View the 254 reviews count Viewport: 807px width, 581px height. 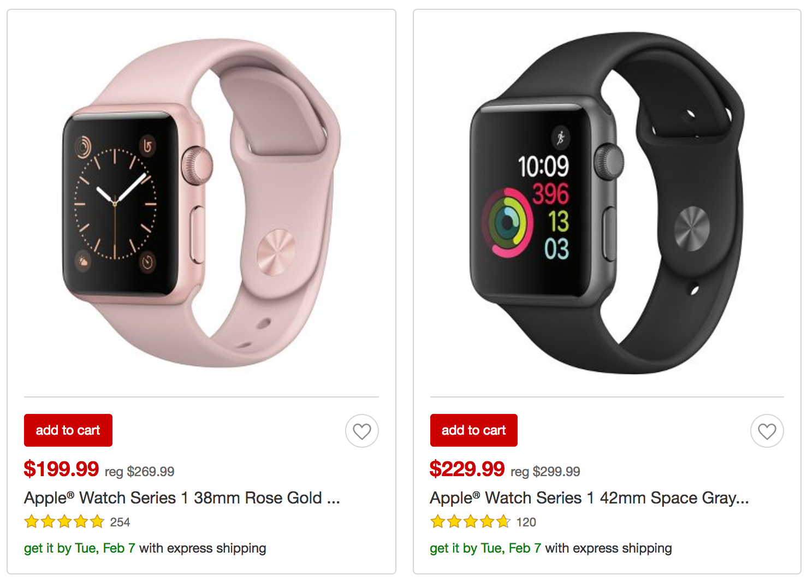120,523
